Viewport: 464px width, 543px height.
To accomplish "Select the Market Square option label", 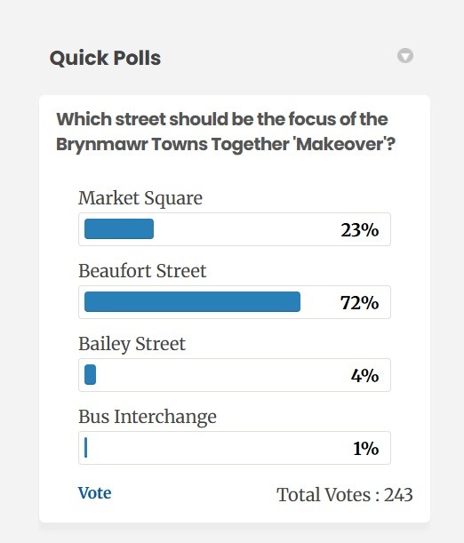I will (140, 198).
